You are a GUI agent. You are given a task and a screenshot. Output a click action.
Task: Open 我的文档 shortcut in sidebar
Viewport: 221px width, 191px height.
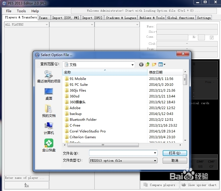point(49,111)
